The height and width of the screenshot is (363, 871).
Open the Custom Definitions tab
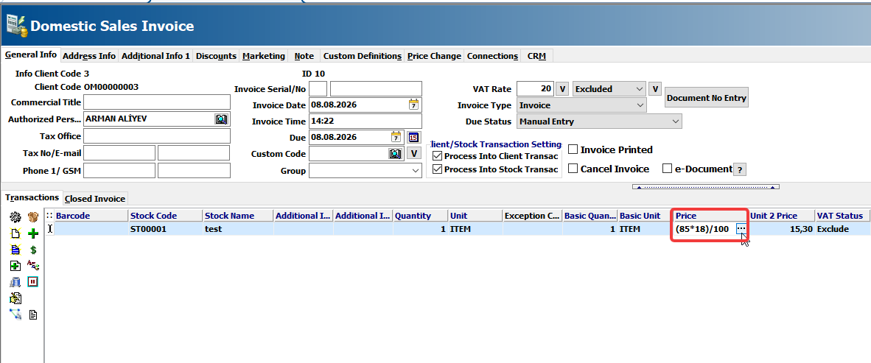click(x=362, y=56)
